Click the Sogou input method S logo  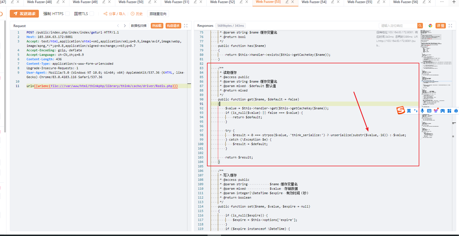pyautogui.click(x=401, y=110)
